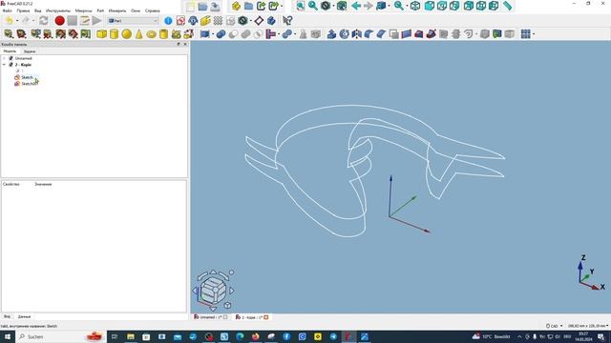The height and width of the screenshot is (343, 611).
Task: Select the Extrude tool icon
Action: coord(331,34)
